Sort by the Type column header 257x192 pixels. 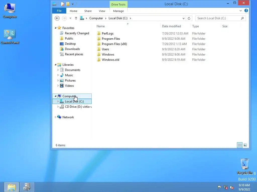click(x=206, y=26)
